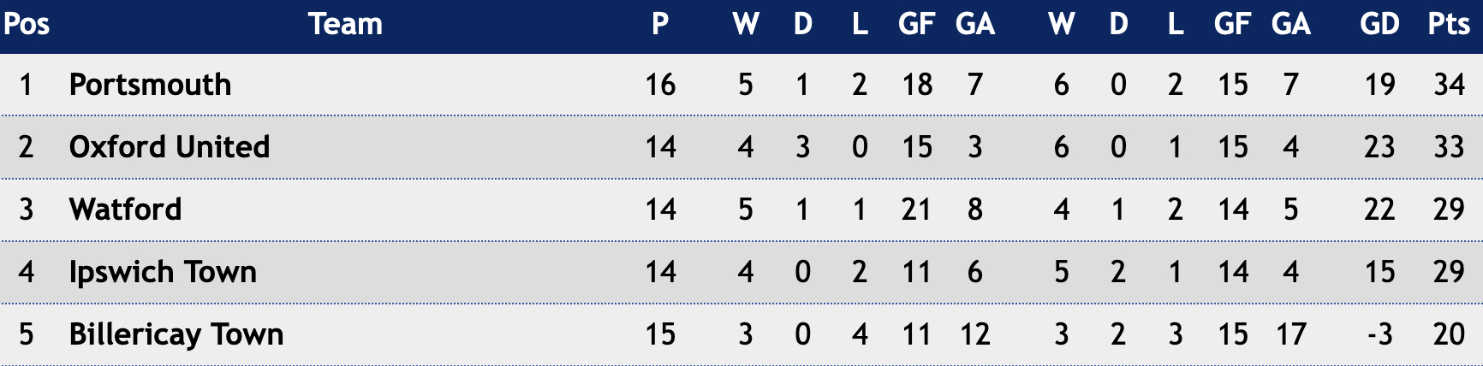This screenshot has height=366, width=1483.
Task: Select the Oxford United team name
Action: point(170,147)
